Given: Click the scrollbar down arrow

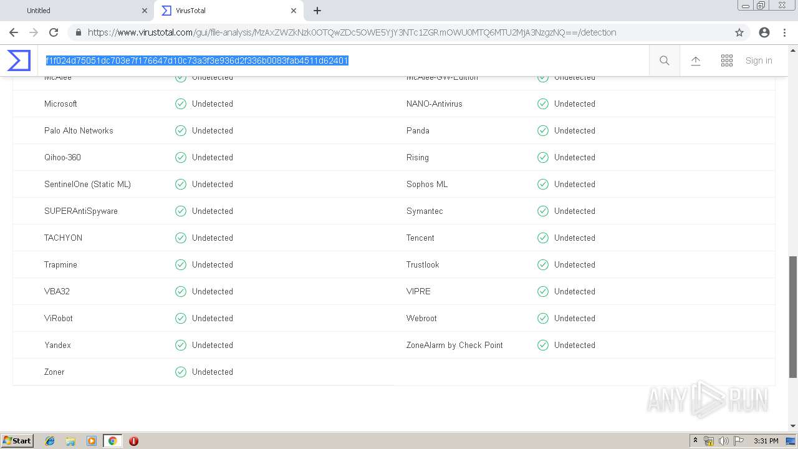Looking at the screenshot, I should 793,426.
